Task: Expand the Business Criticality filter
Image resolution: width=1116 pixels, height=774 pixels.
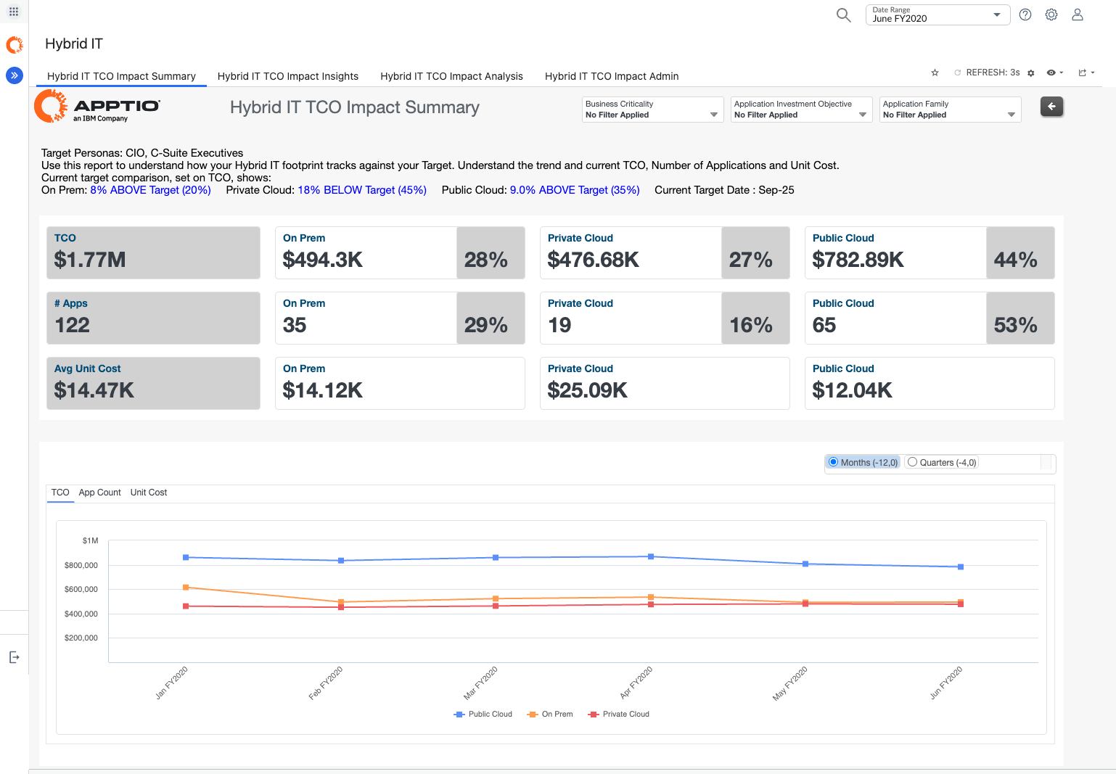Action: click(x=652, y=110)
